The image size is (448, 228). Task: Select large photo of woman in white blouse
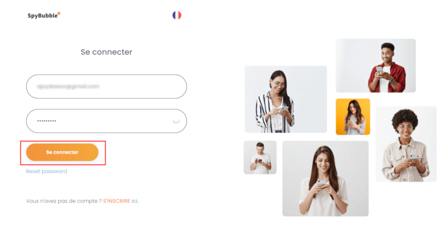325,178
